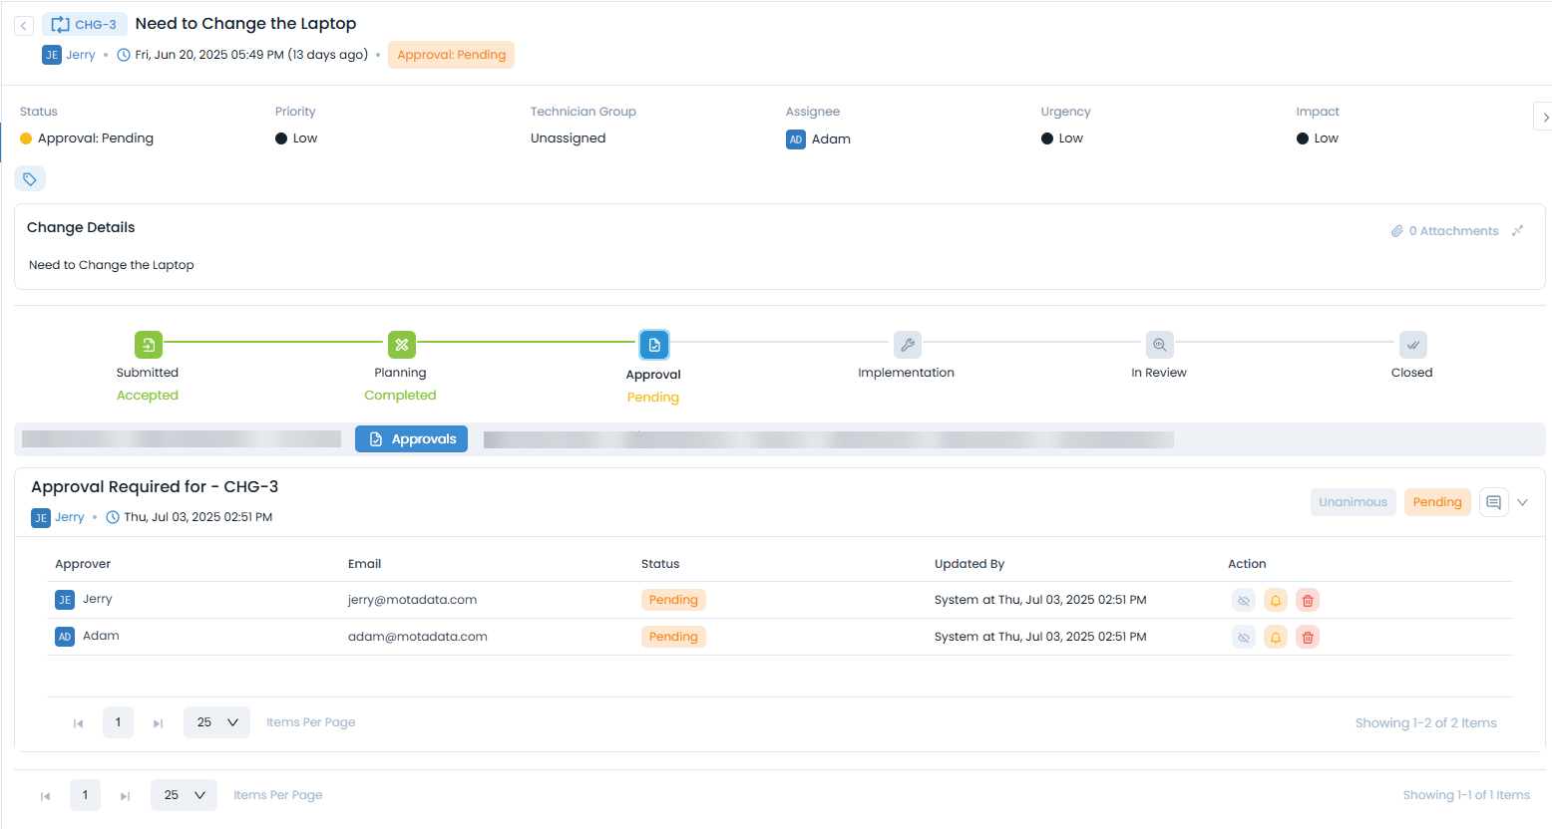Click the tag icon below Status
Screen dimensions: 1552x829
30,179
